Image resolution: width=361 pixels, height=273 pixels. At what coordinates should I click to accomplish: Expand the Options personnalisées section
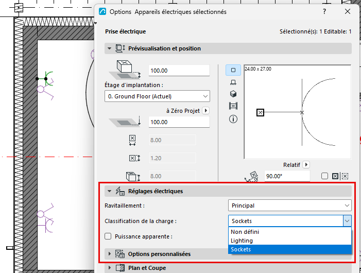pyautogui.click(x=109, y=253)
